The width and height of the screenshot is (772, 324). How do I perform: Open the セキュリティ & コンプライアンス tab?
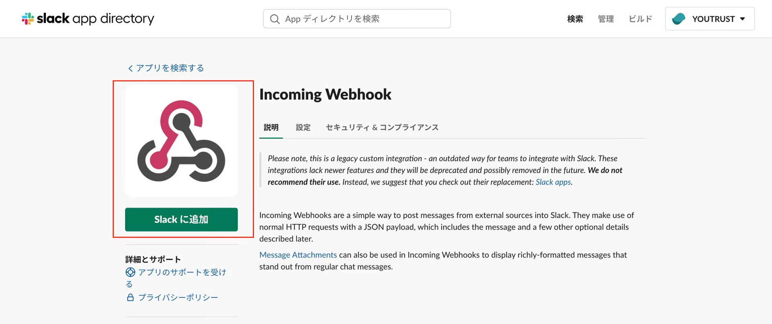(x=382, y=127)
